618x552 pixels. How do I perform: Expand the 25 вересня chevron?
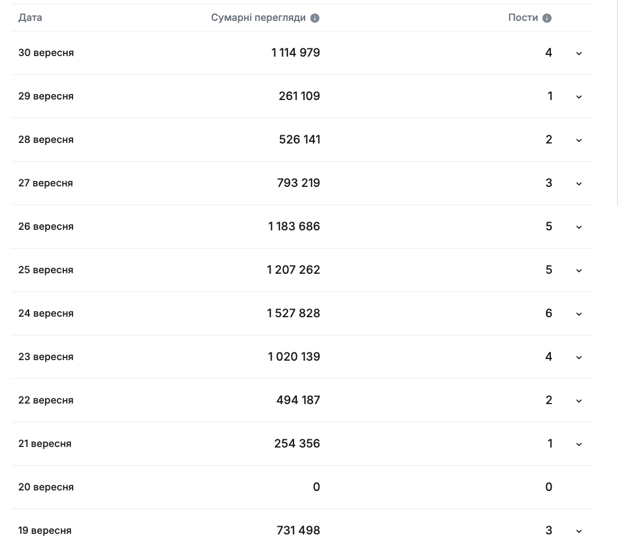click(x=578, y=271)
